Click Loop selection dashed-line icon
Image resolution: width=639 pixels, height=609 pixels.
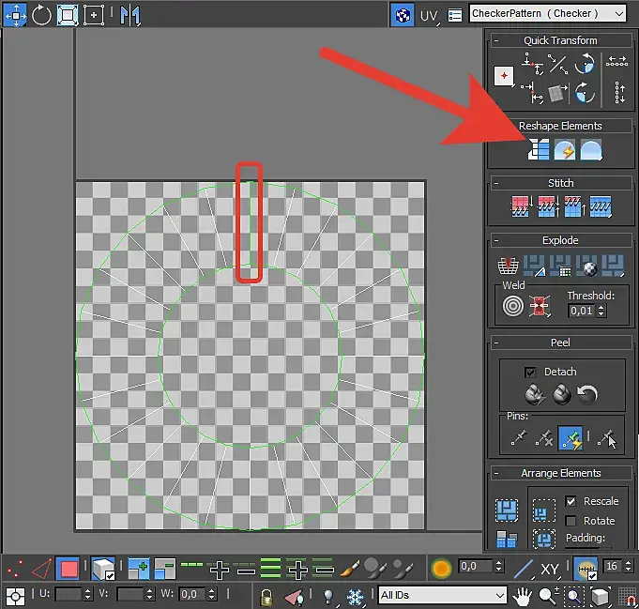click(191, 565)
